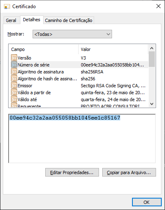Click the field list scrollbar thumb
The image size is (165, 210).
pyautogui.click(x=152, y=59)
